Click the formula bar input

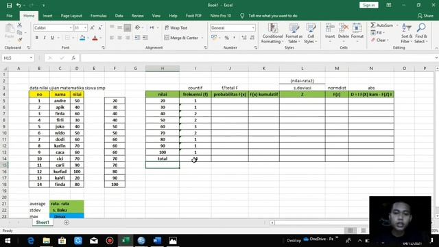coord(258,58)
